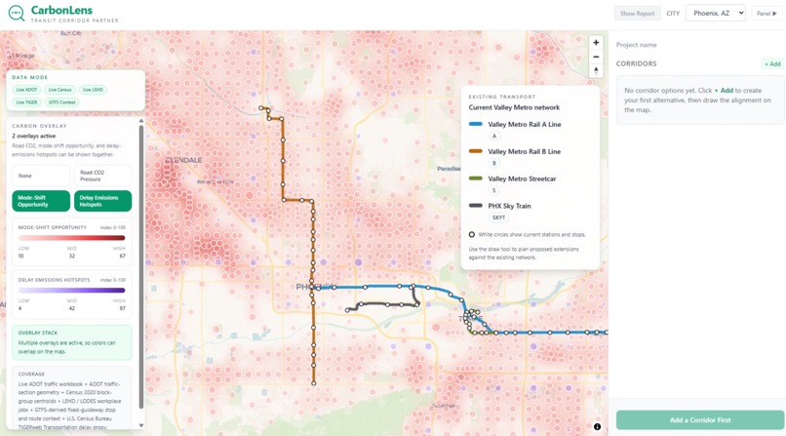Click the blue Rail A Line swatch
This screenshot has width=786, height=436.
(475, 124)
